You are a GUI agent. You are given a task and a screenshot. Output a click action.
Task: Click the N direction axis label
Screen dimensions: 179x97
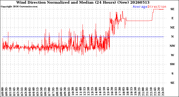tap(172, 36)
